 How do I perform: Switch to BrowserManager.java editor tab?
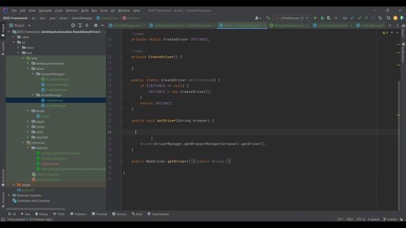[x=289, y=25]
